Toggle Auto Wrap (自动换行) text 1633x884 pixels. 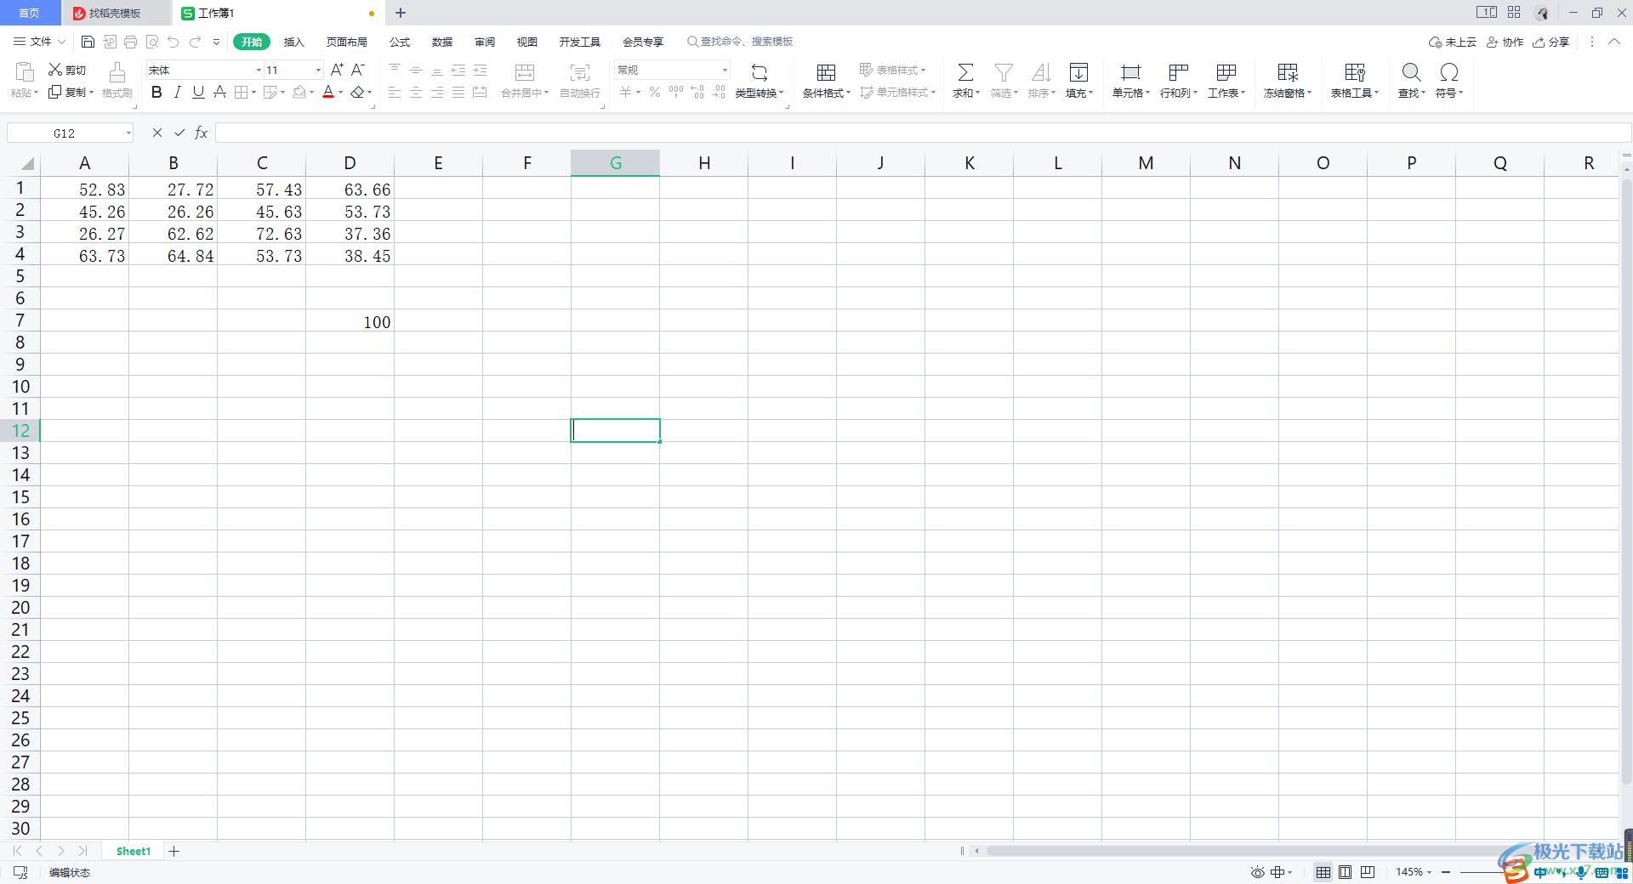(580, 81)
